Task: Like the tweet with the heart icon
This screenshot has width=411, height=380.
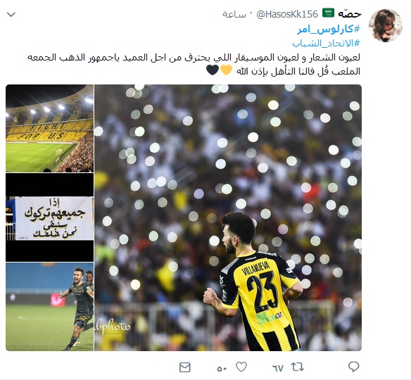Action: pyautogui.click(x=241, y=367)
